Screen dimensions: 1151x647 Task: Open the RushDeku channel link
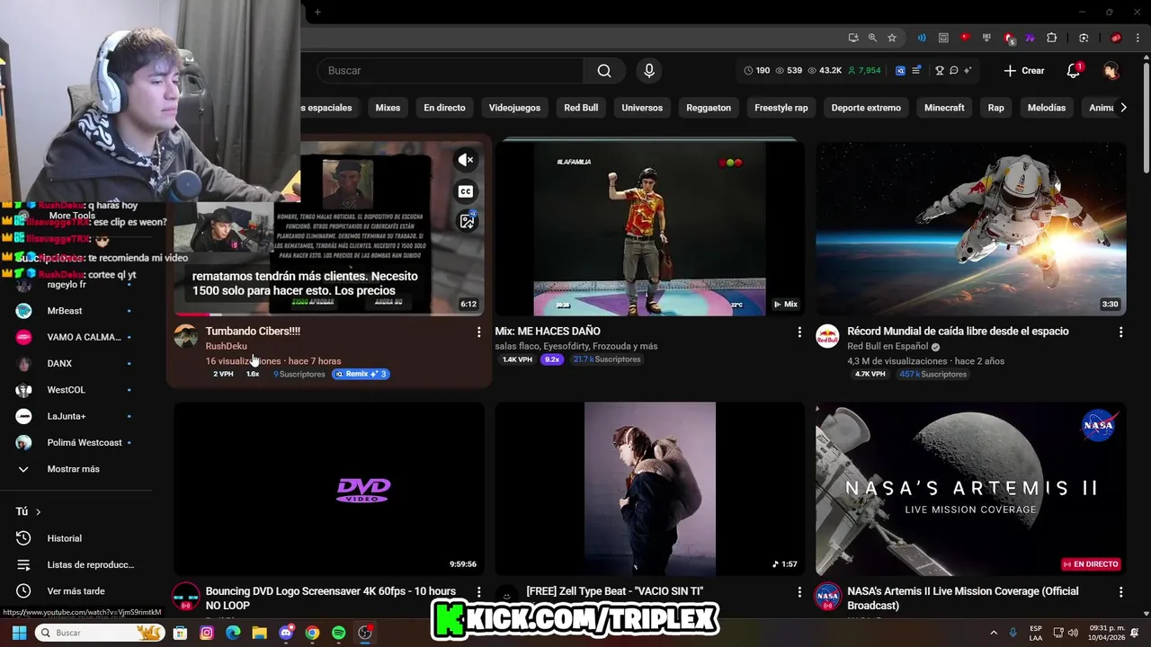(226, 346)
